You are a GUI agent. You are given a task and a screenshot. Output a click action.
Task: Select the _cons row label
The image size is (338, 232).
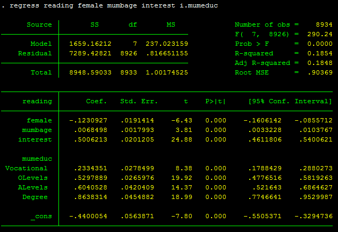[41, 216]
